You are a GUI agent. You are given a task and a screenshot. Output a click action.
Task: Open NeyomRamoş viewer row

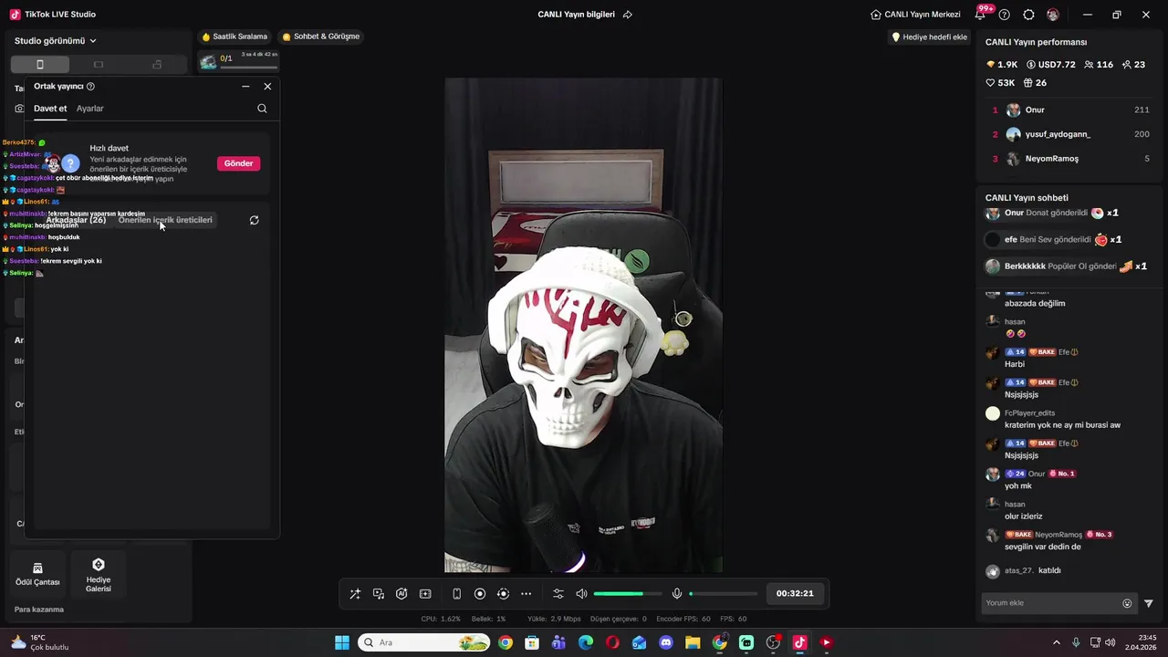pyautogui.click(x=1069, y=159)
